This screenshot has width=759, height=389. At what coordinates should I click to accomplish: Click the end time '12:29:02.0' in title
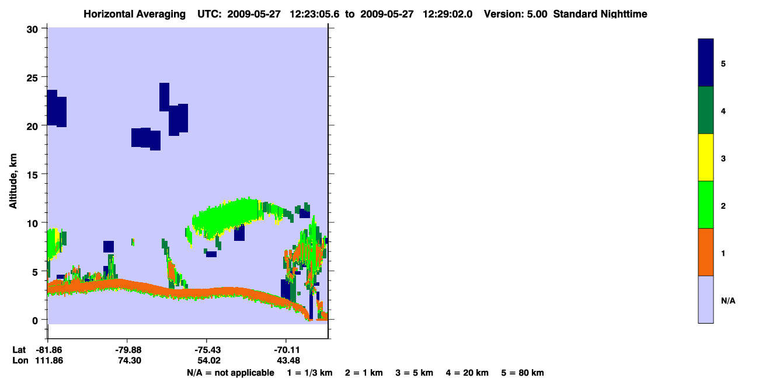click(447, 14)
